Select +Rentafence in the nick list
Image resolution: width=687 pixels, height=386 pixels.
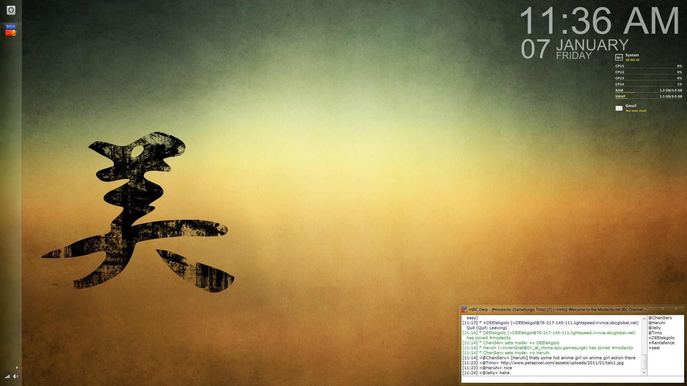(x=661, y=343)
